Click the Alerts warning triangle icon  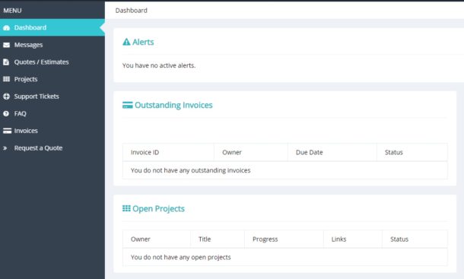(x=126, y=42)
